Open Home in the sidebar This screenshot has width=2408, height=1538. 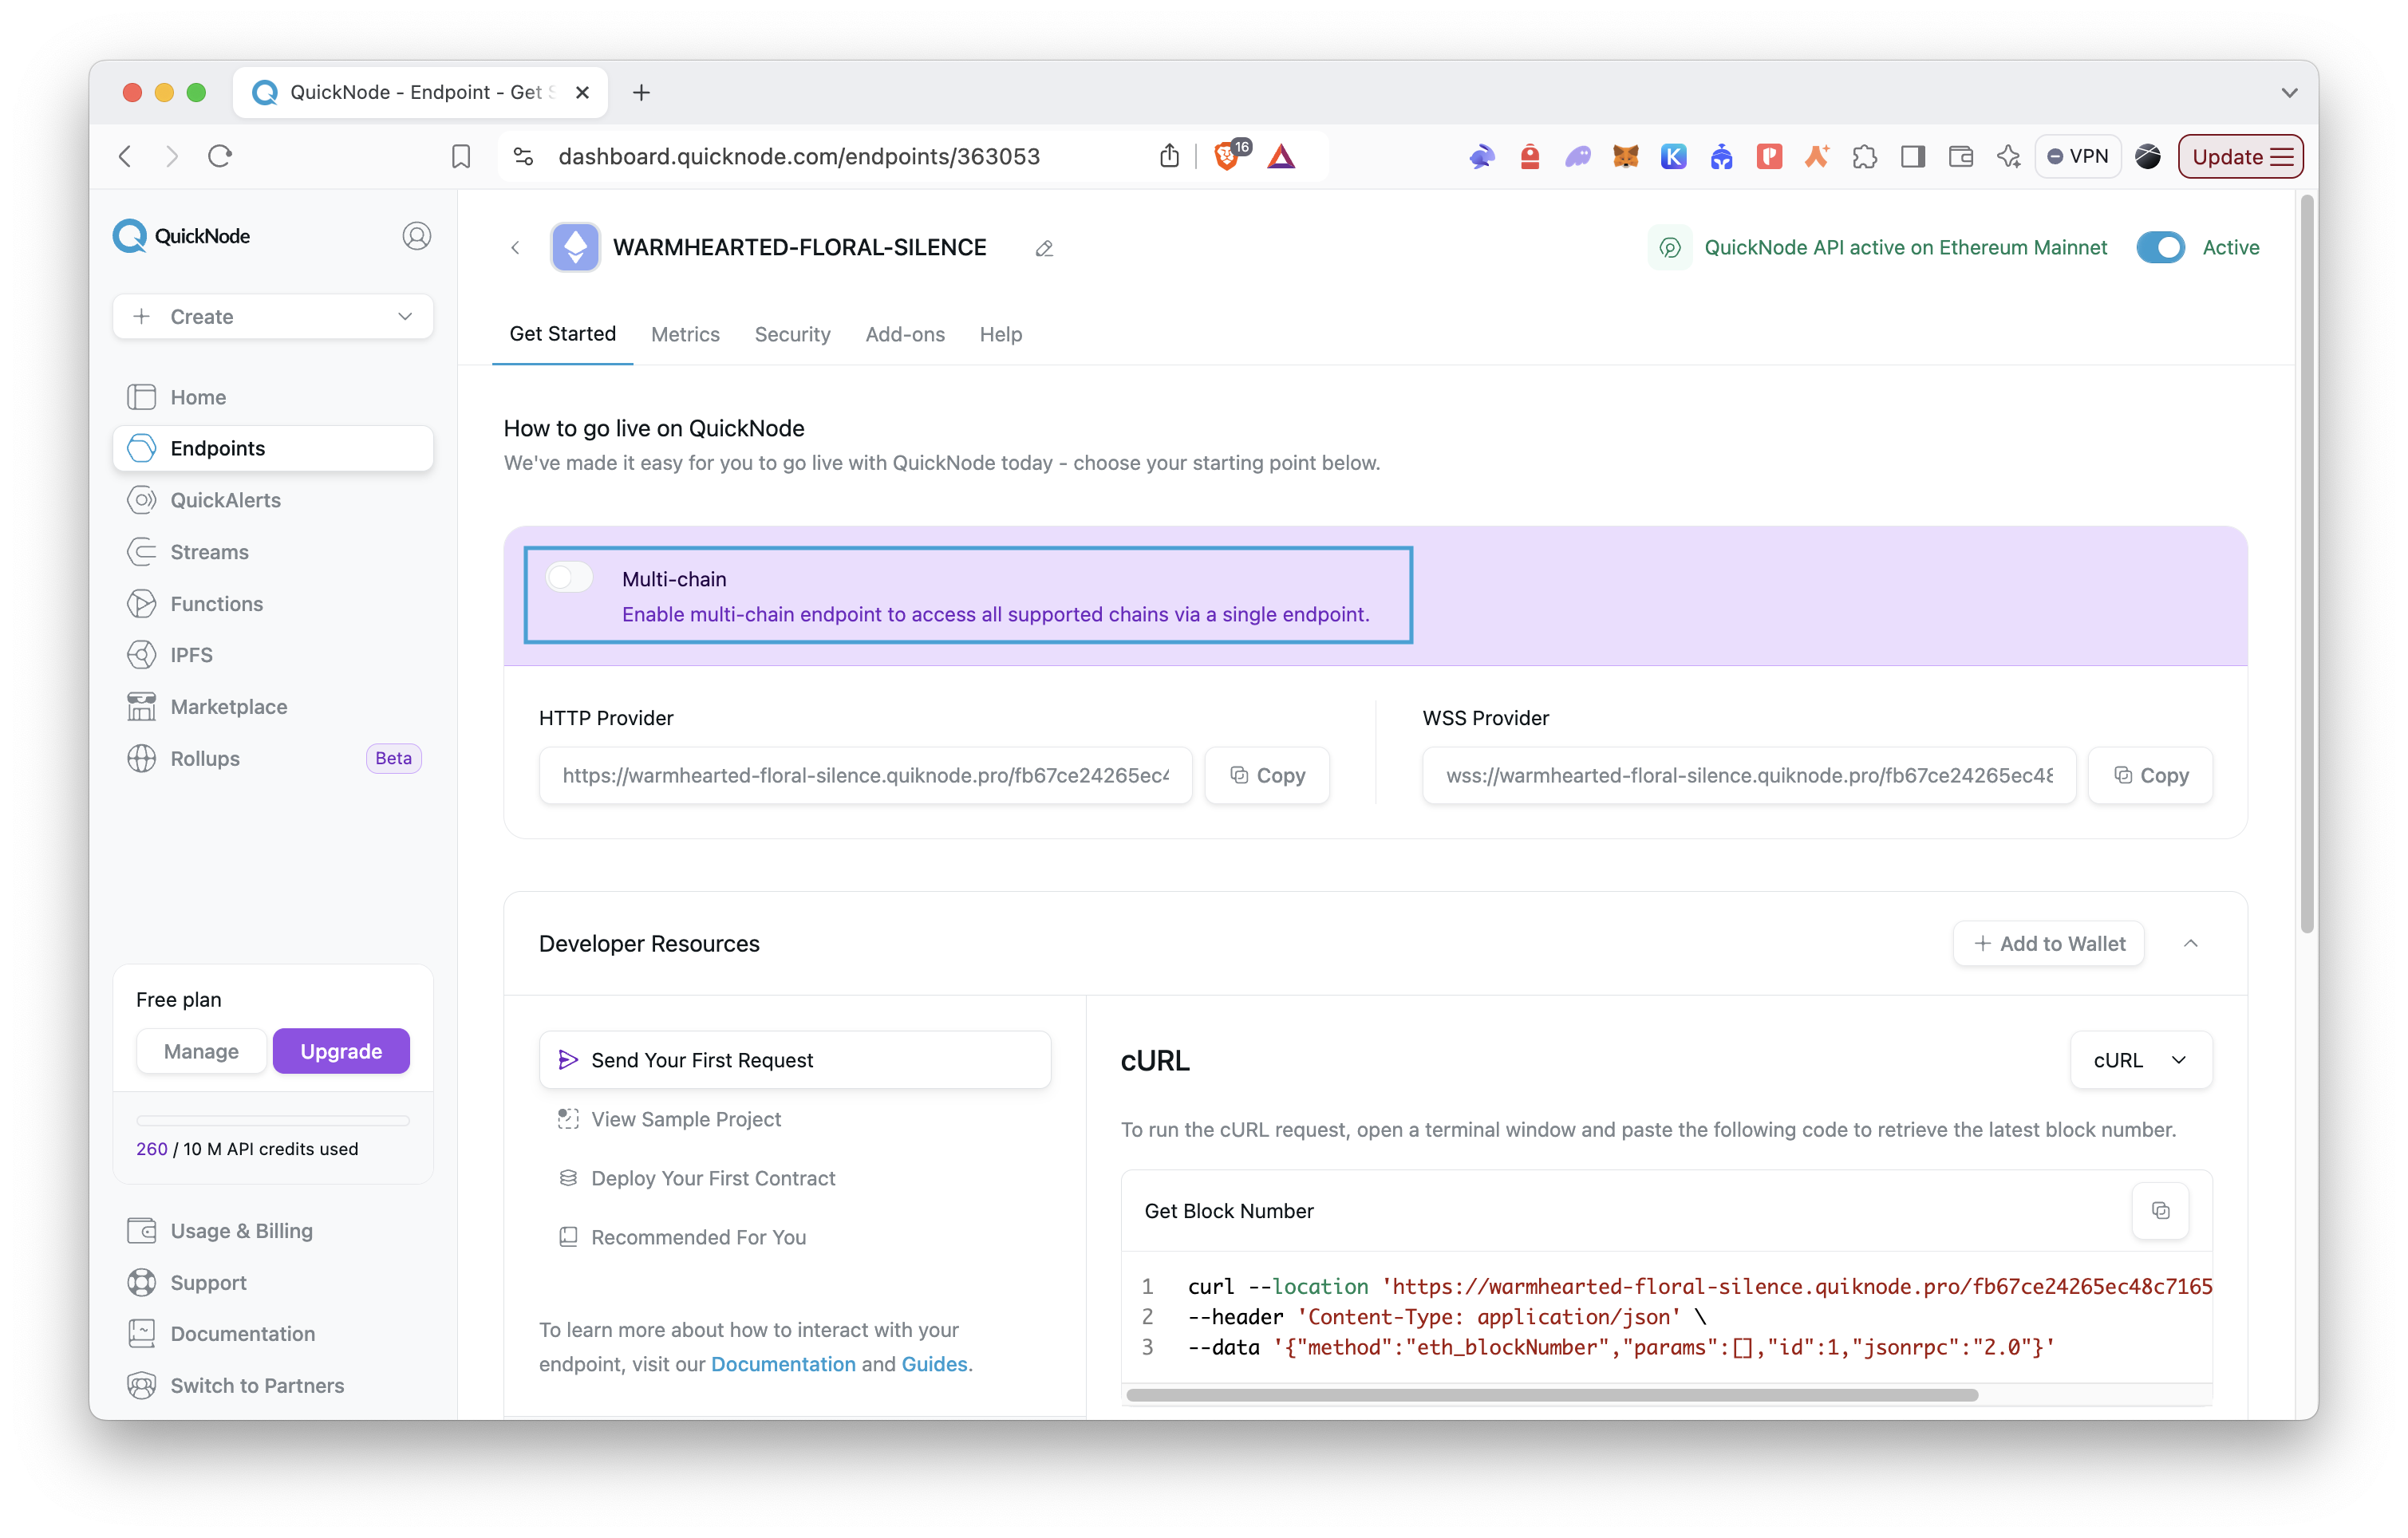pos(273,397)
